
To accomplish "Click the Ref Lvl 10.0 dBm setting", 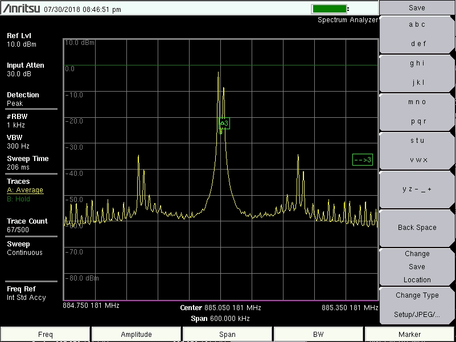I will tap(20, 40).
